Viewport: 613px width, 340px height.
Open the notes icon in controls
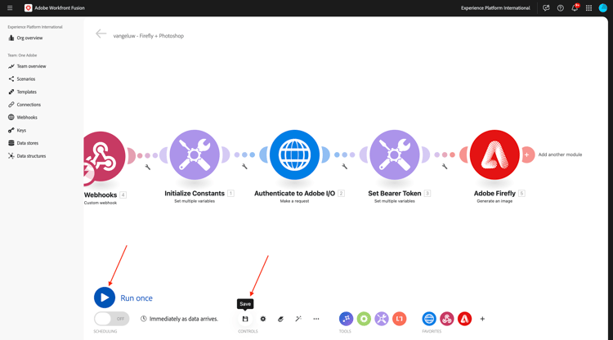tap(280, 319)
